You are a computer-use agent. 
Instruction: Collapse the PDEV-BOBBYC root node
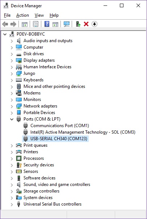coord(5,34)
